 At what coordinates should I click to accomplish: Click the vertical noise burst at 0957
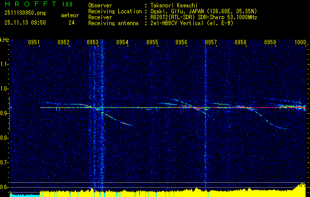click(x=206, y=115)
